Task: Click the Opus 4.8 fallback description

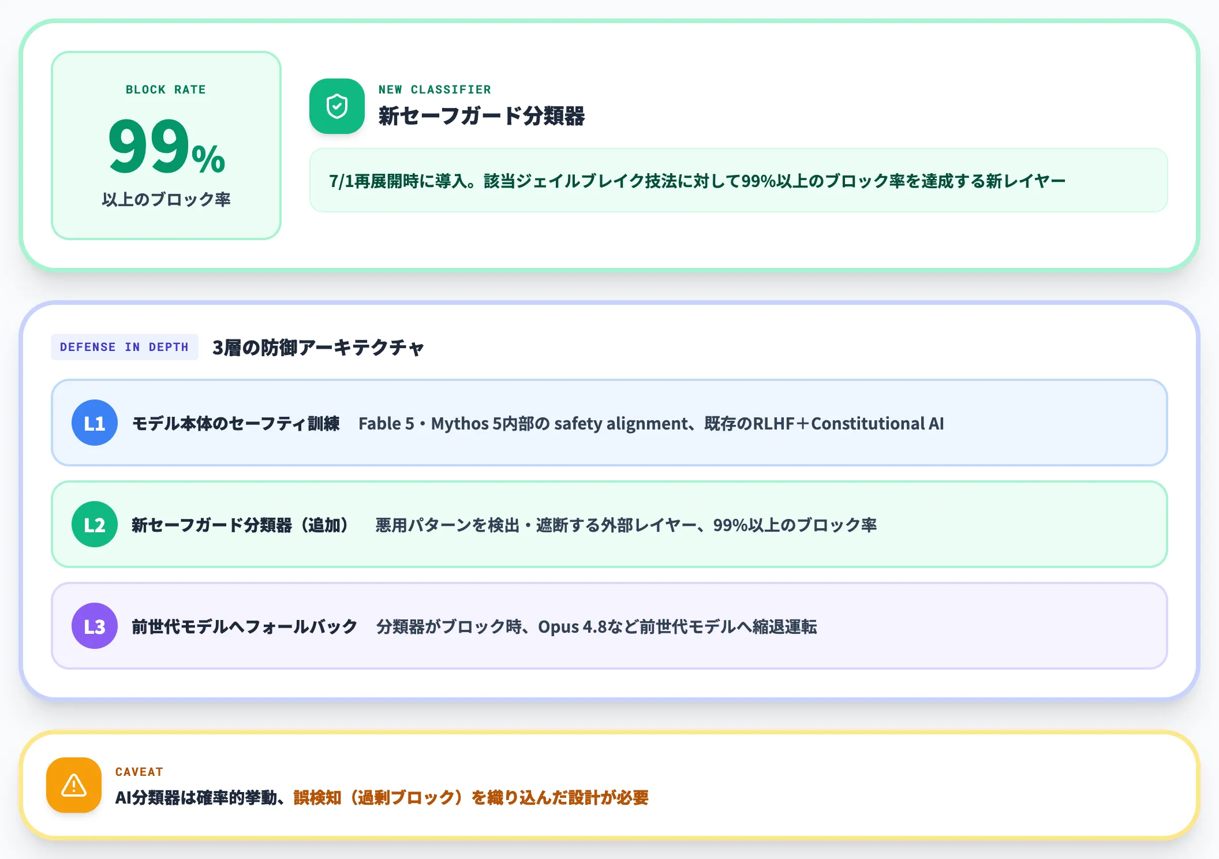Action: 597,626
